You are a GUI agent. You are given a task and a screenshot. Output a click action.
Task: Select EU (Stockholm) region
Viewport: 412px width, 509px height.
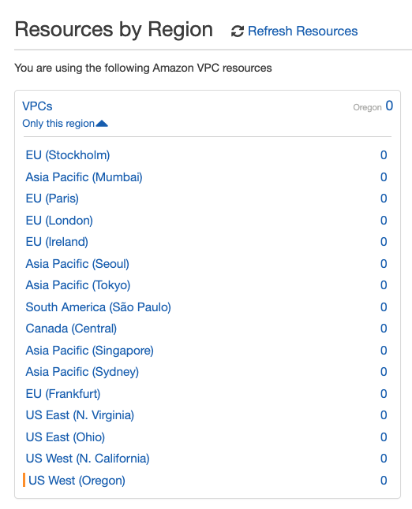click(68, 155)
